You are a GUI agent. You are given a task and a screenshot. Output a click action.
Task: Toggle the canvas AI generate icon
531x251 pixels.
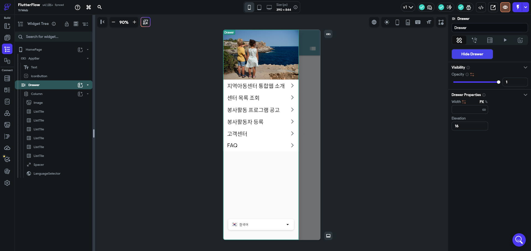146,22
